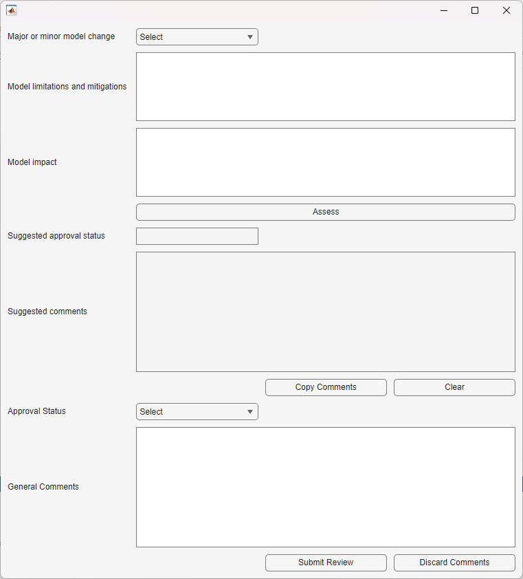Click the MATLAB icon in the title bar
Image resolution: width=523 pixels, height=579 pixels.
(12, 10)
